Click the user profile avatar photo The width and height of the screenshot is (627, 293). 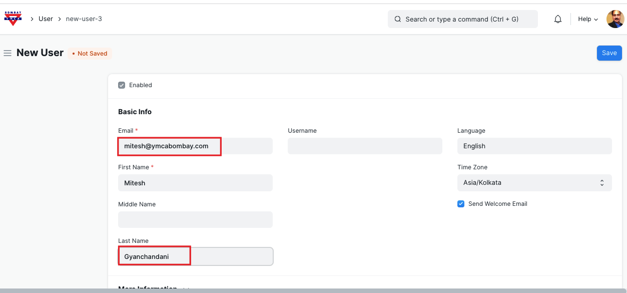click(615, 19)
